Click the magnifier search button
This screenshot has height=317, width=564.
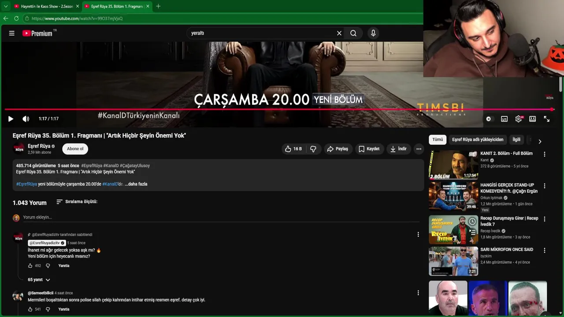coord(353,33)
